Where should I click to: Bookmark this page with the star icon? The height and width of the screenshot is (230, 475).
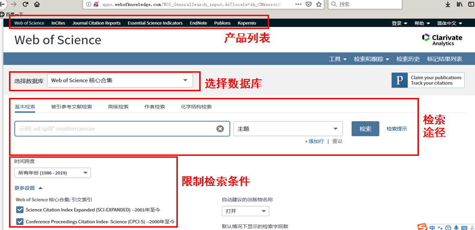319,5
